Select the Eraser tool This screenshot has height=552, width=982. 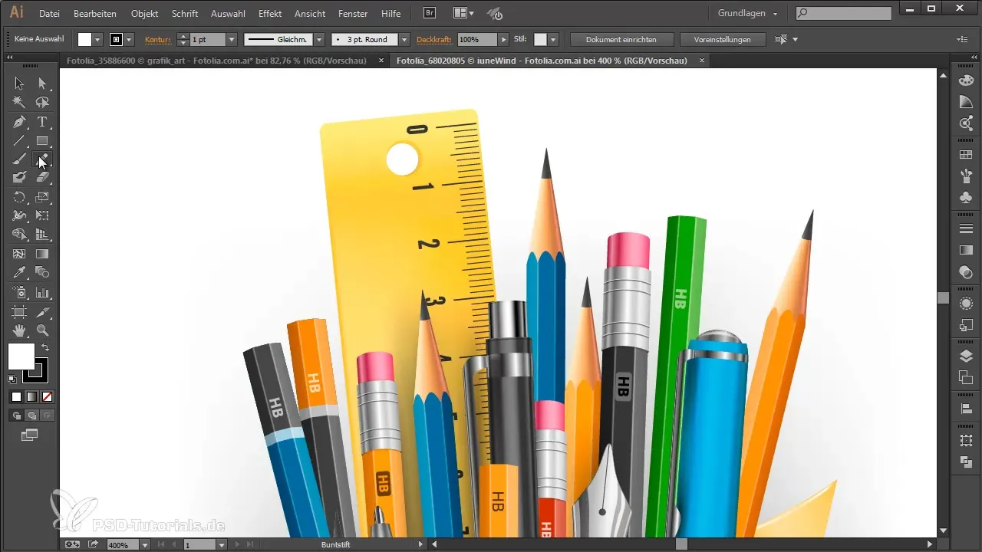click(42, 177)
